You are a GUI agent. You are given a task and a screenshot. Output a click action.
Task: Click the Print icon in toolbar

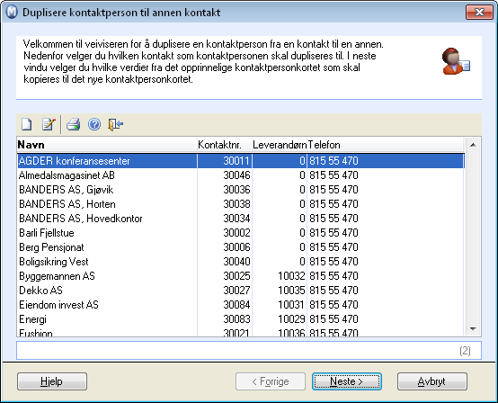[74, 124]
